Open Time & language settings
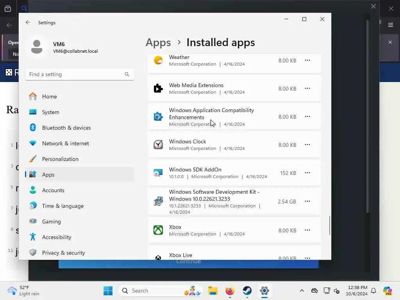Viewport: 400px width, 300px height. point(80,205)
